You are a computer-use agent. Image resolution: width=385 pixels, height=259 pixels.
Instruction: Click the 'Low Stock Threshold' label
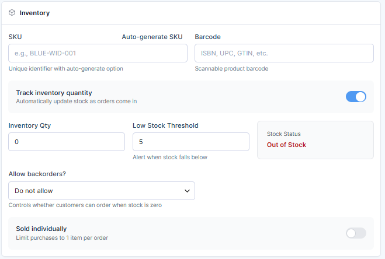click(x=165, y=125)
